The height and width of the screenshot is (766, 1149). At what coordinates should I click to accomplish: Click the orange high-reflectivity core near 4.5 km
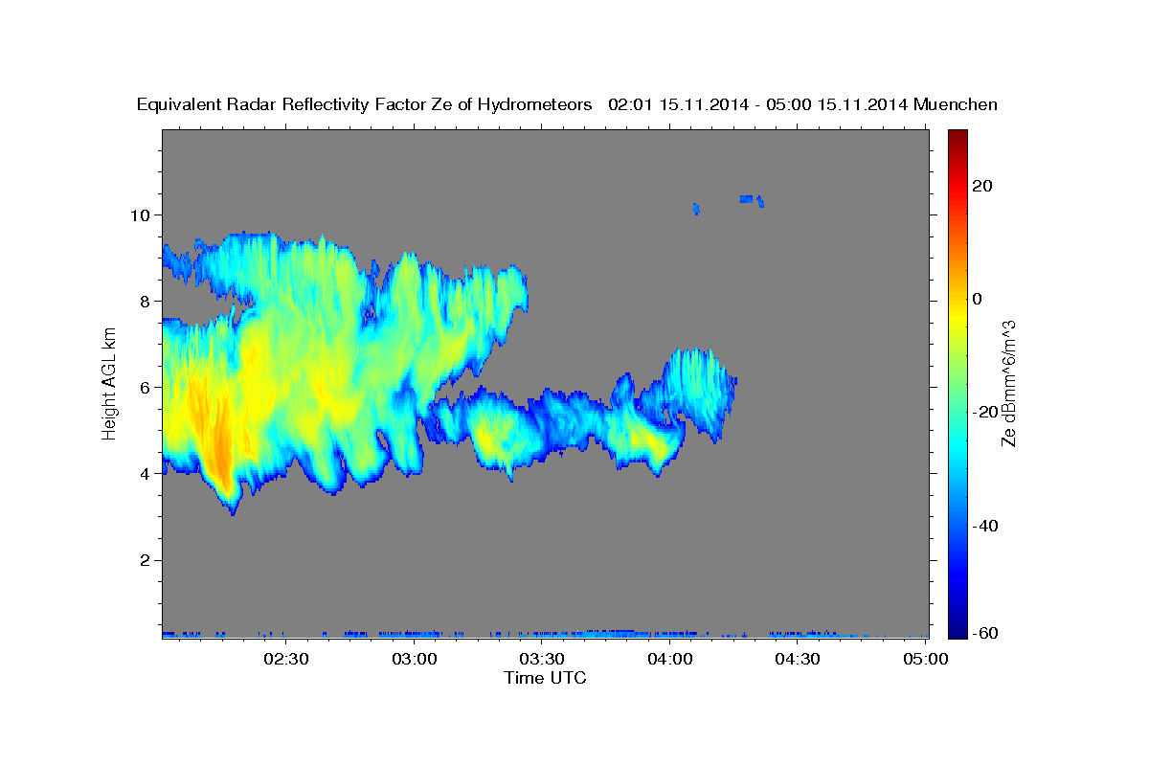point(220,447)
